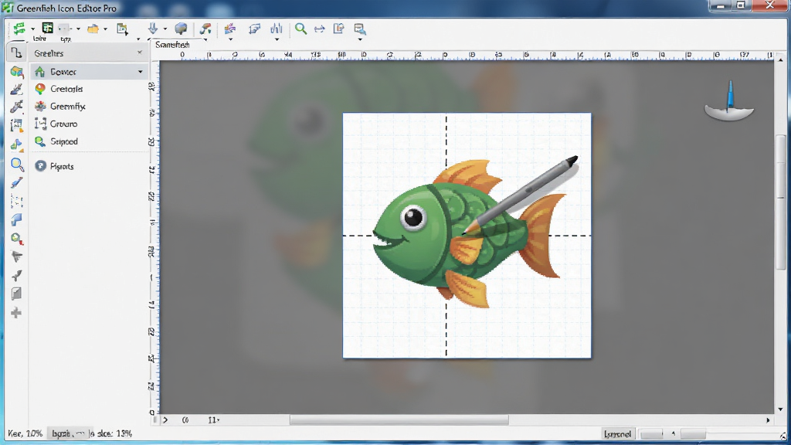Select the dotted marquee selection tool
This screenshot has width=791, height=445.
(17, 202)
